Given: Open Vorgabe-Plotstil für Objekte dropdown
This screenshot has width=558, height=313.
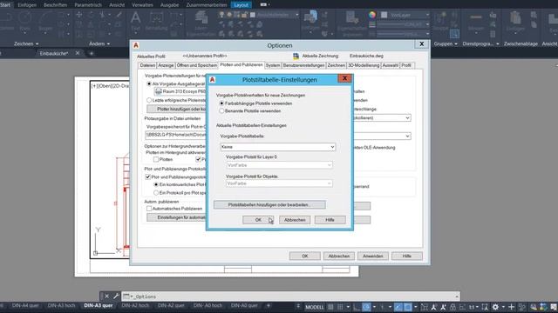Looking at the screenshot, I should [279, 183].
